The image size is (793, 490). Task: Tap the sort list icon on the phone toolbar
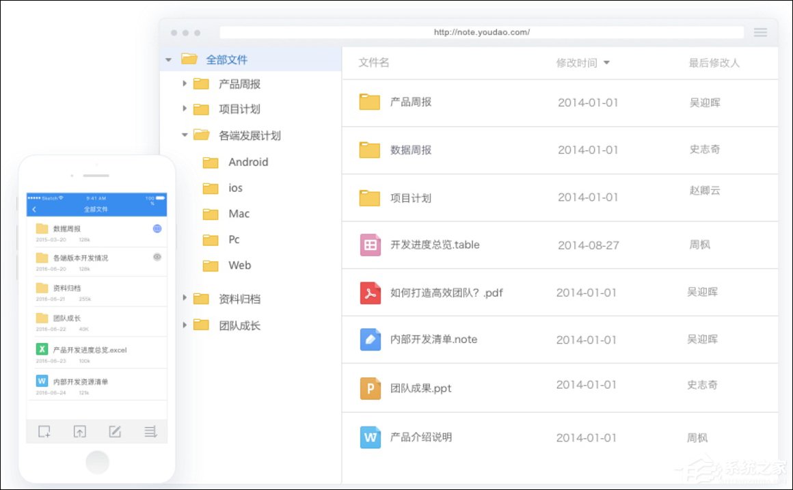[x=150, y=431]
